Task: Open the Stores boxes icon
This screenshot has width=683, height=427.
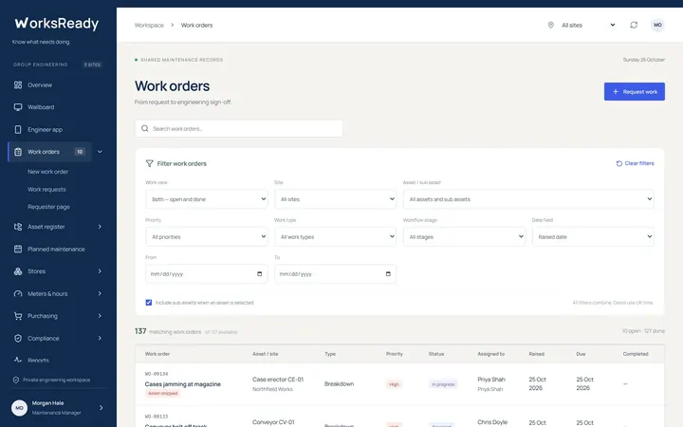Action: (18, 271)
